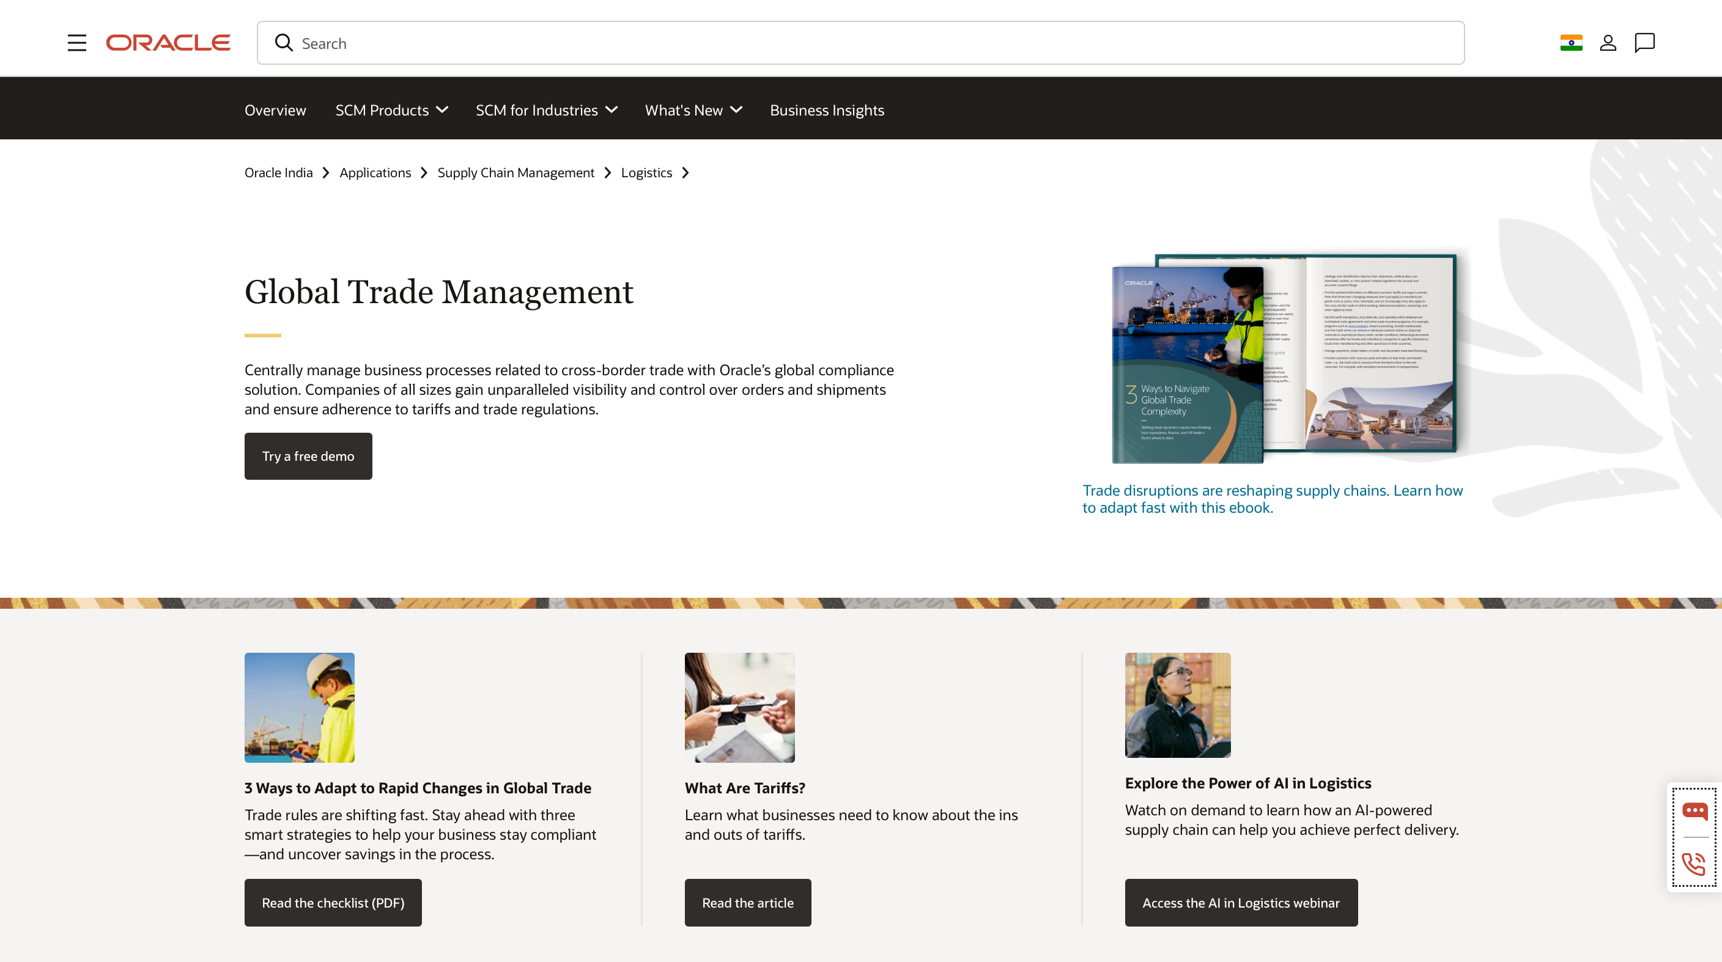
Task: Click the red floating chat icon
Action: (1694, 811)
